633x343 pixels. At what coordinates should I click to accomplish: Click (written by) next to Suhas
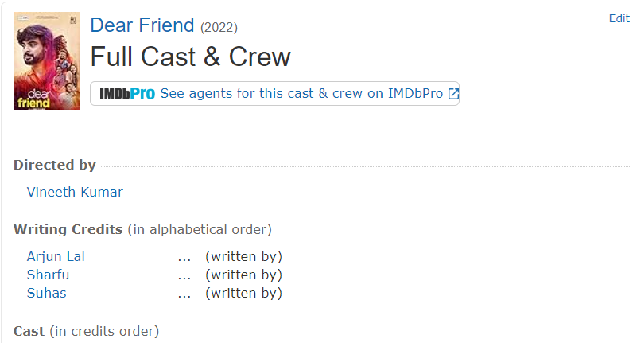(243, 293)
